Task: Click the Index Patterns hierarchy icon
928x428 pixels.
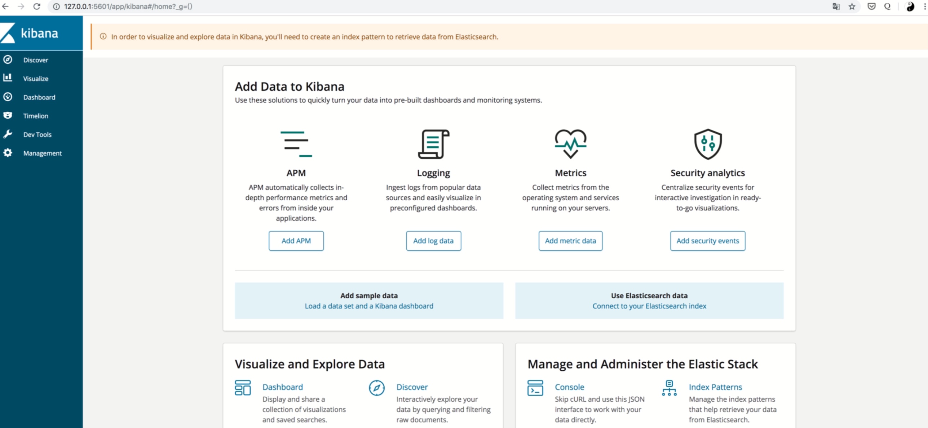Action: tap(669, 388)
